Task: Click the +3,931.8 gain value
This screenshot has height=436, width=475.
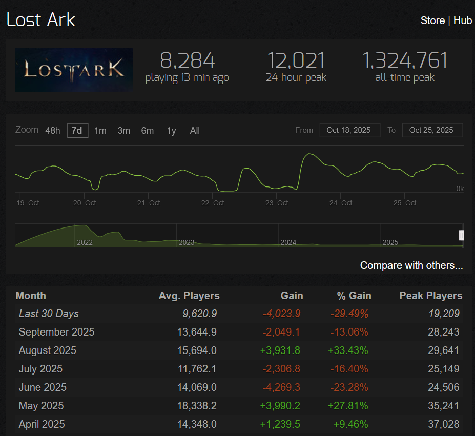Action: coord(280,350)
